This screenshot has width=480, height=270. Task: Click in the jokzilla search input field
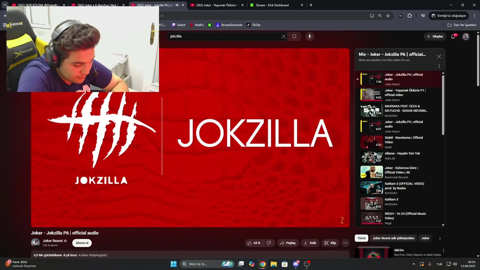tap(225, 36)
